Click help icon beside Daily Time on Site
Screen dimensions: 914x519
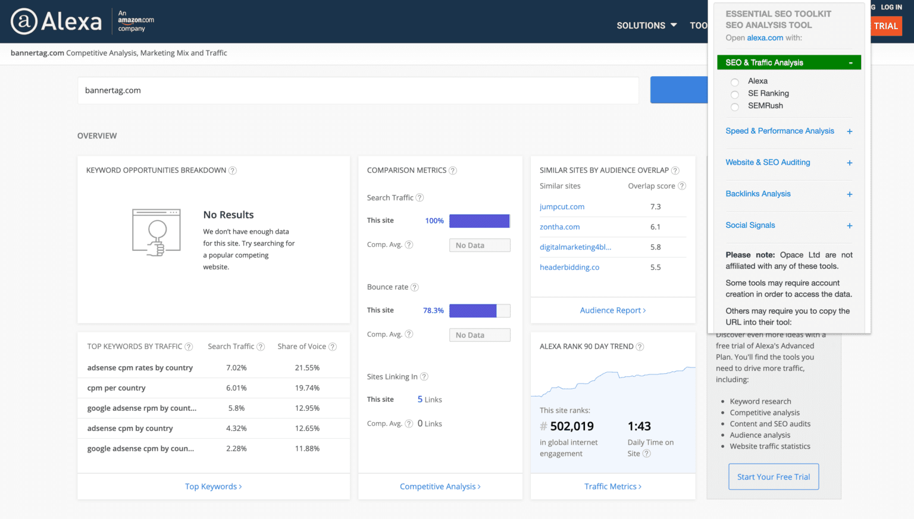(x=647, y=454)
